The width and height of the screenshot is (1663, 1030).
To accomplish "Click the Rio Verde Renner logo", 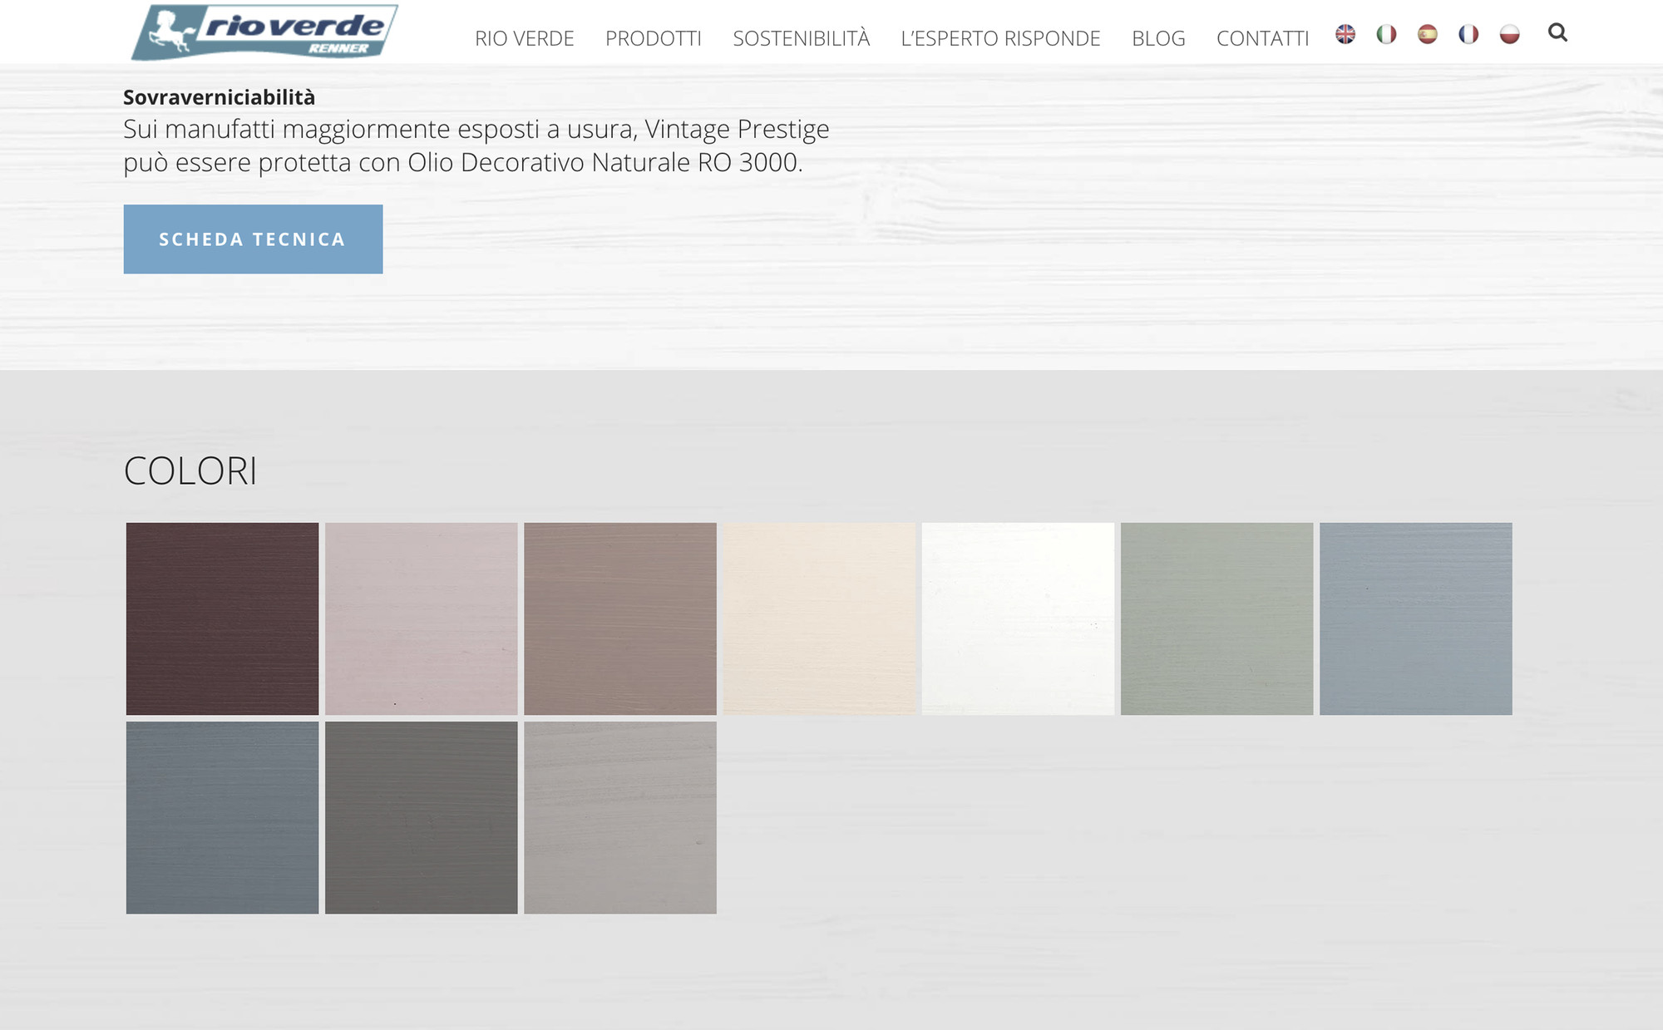I will [x=264, y=32].
